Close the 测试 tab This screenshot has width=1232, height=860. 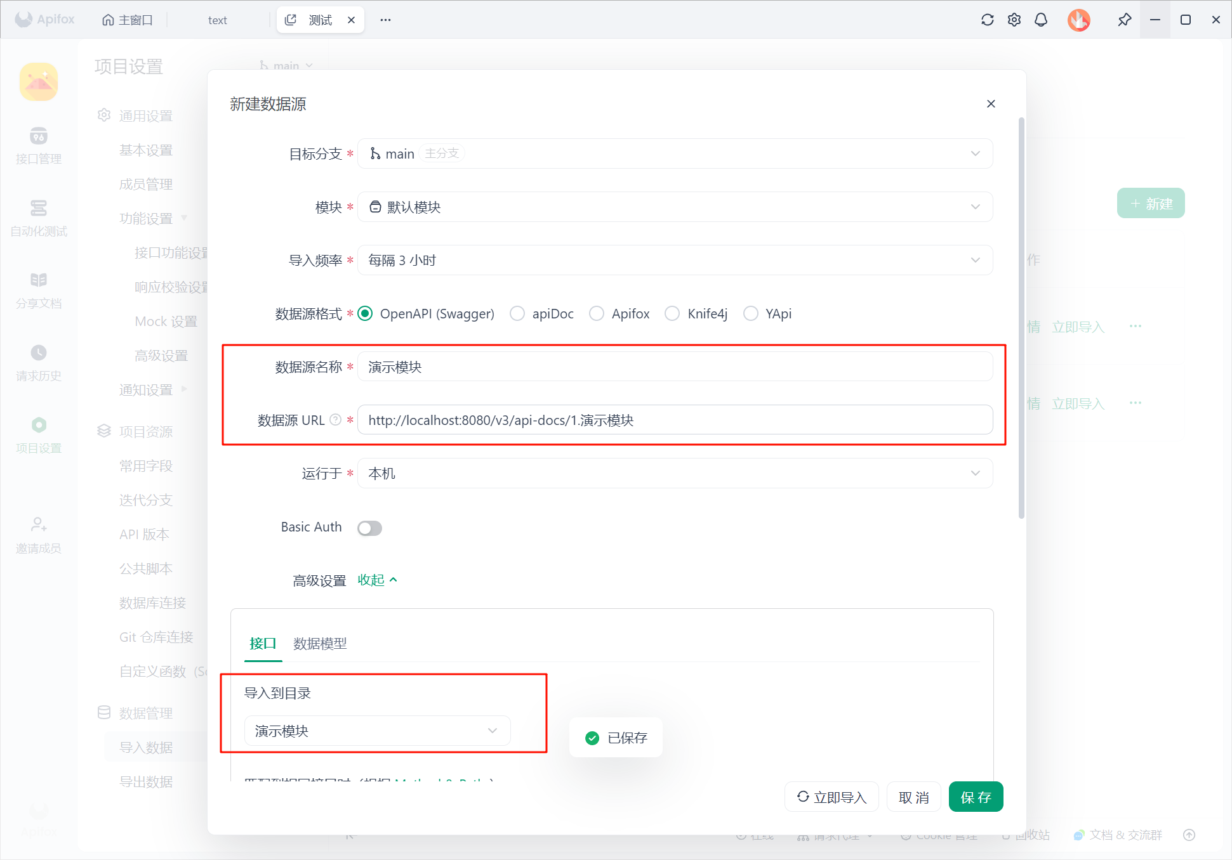[351, 20]
